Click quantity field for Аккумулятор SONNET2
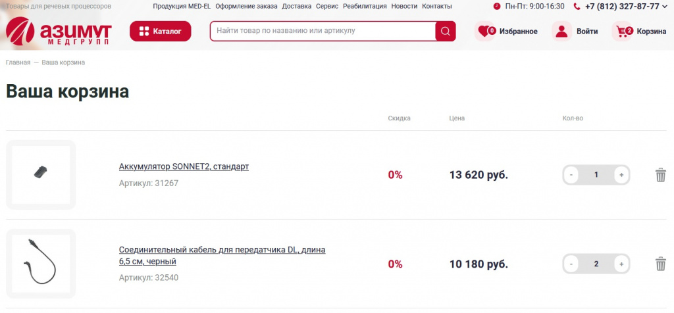The image size is (674, 313). click(x=596, y=175)
